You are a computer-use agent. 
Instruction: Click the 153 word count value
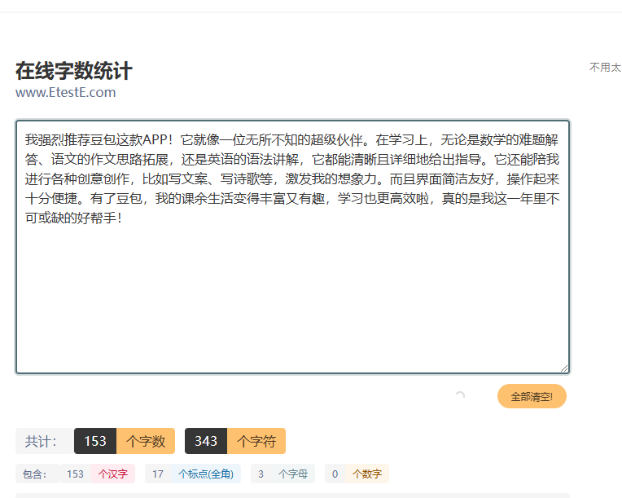click(x=95, y=441)
